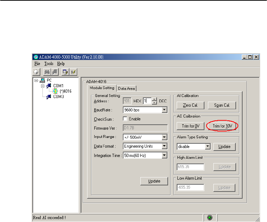Screen dimensions: 267x222
Task: Select the COM3 port in tree
Action: 58,96
